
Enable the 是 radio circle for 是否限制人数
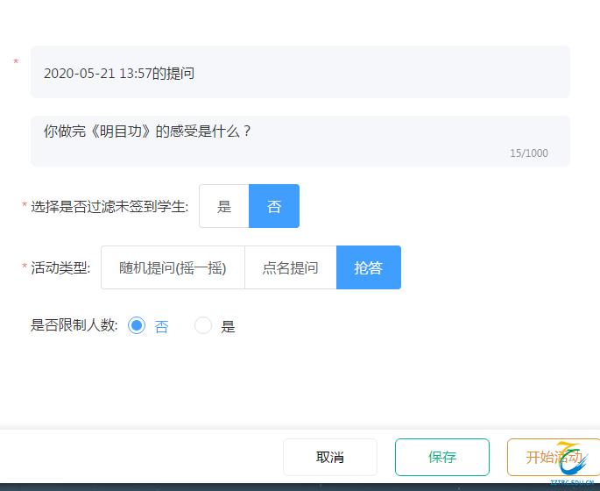(203, 326)
